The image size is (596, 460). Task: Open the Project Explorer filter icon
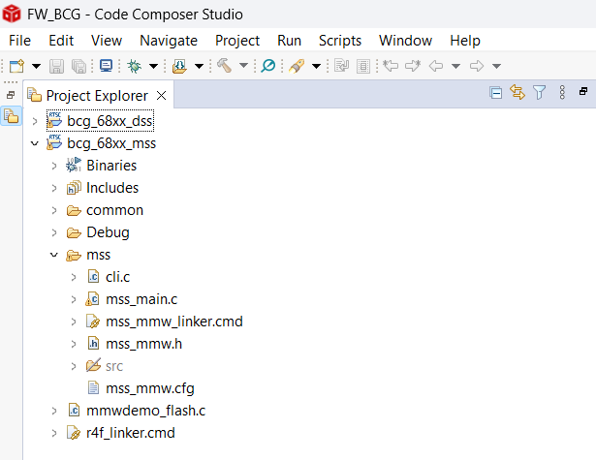pyautogui.click(x=540, y=92)
